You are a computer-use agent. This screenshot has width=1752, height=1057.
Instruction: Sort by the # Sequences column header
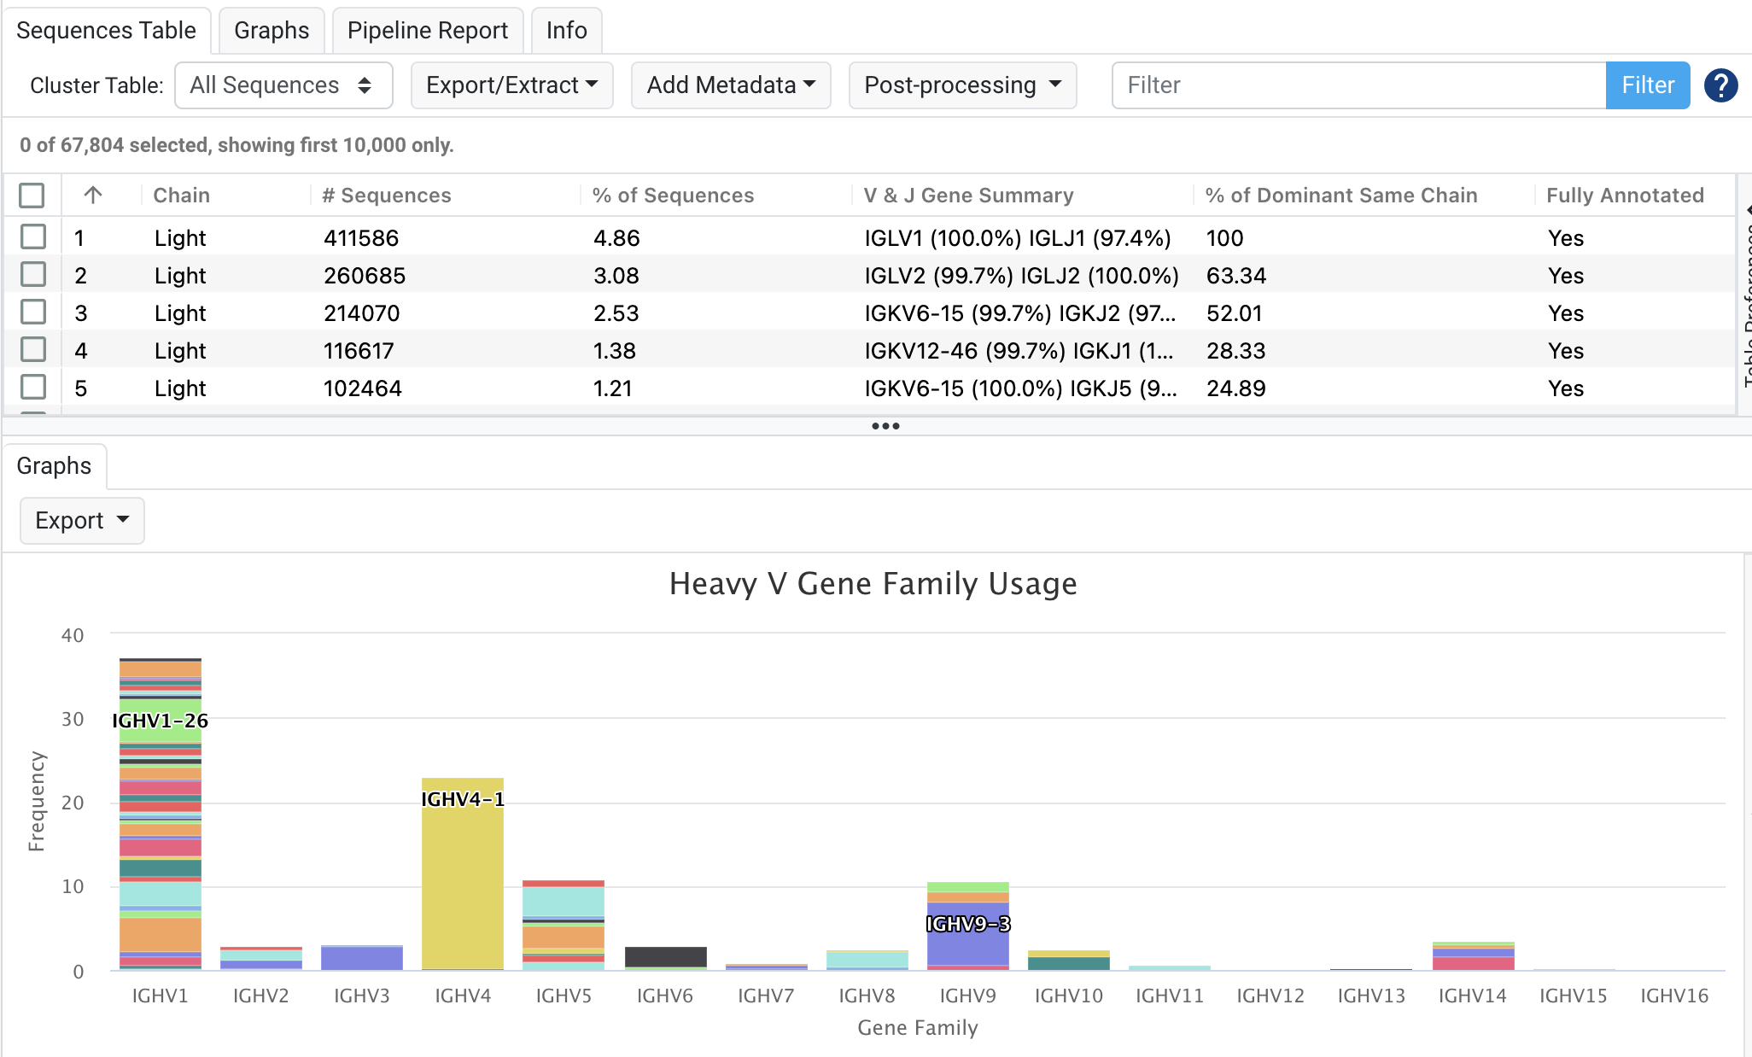tap(386, 195)
